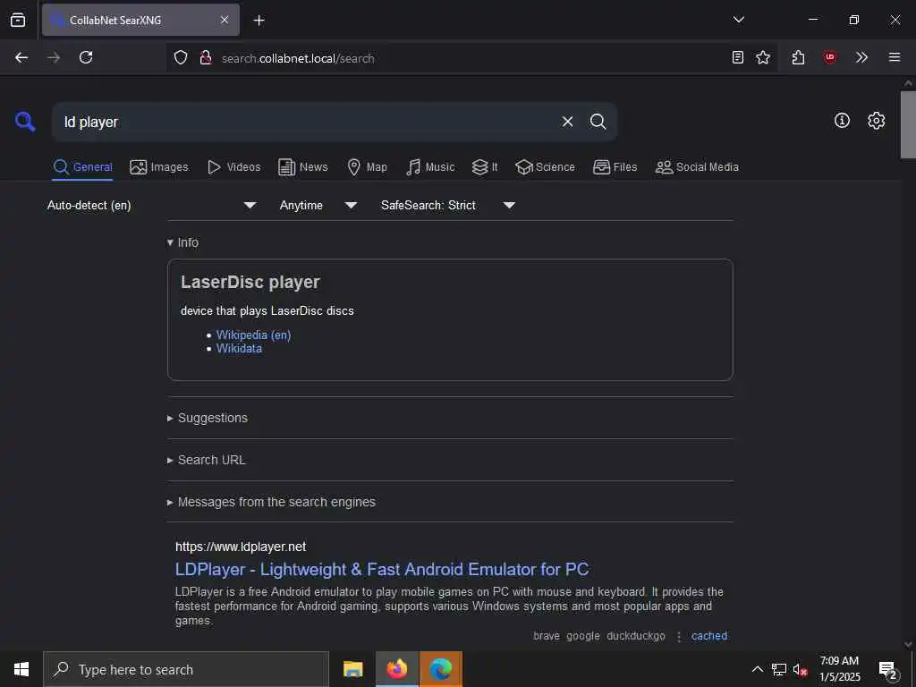Open the uBlock Origin extension icon
Screen dimensions: 916x687
pos(829,57)
